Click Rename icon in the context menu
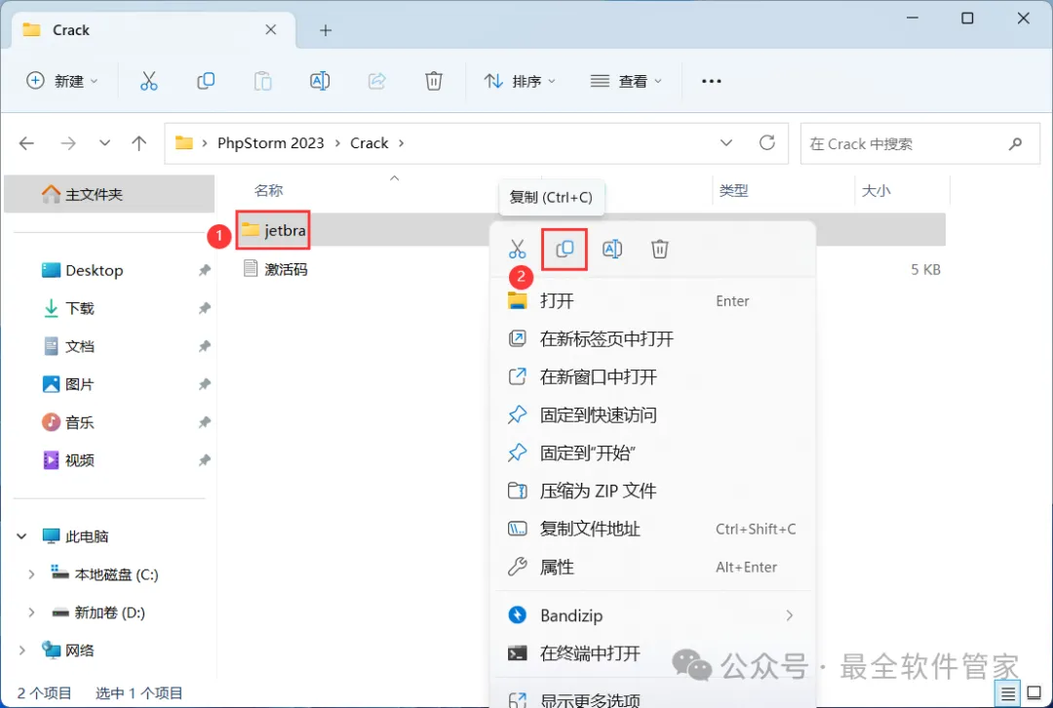Viewport: 1053px width, 708px height. (x=612, y=250)
